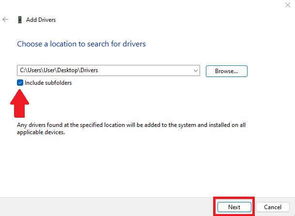The image size is (295, 216).
Task: Uncheck the Include subfolders checkbox
Action: [20, 83]
